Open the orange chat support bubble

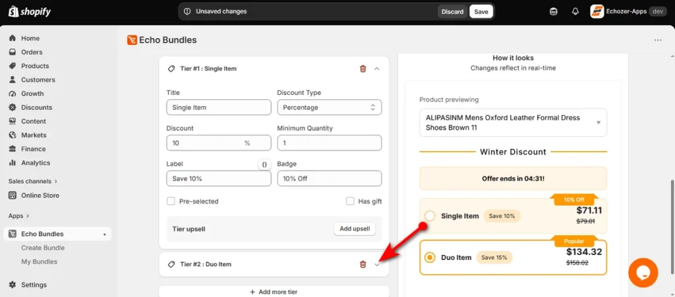point(643,273)
